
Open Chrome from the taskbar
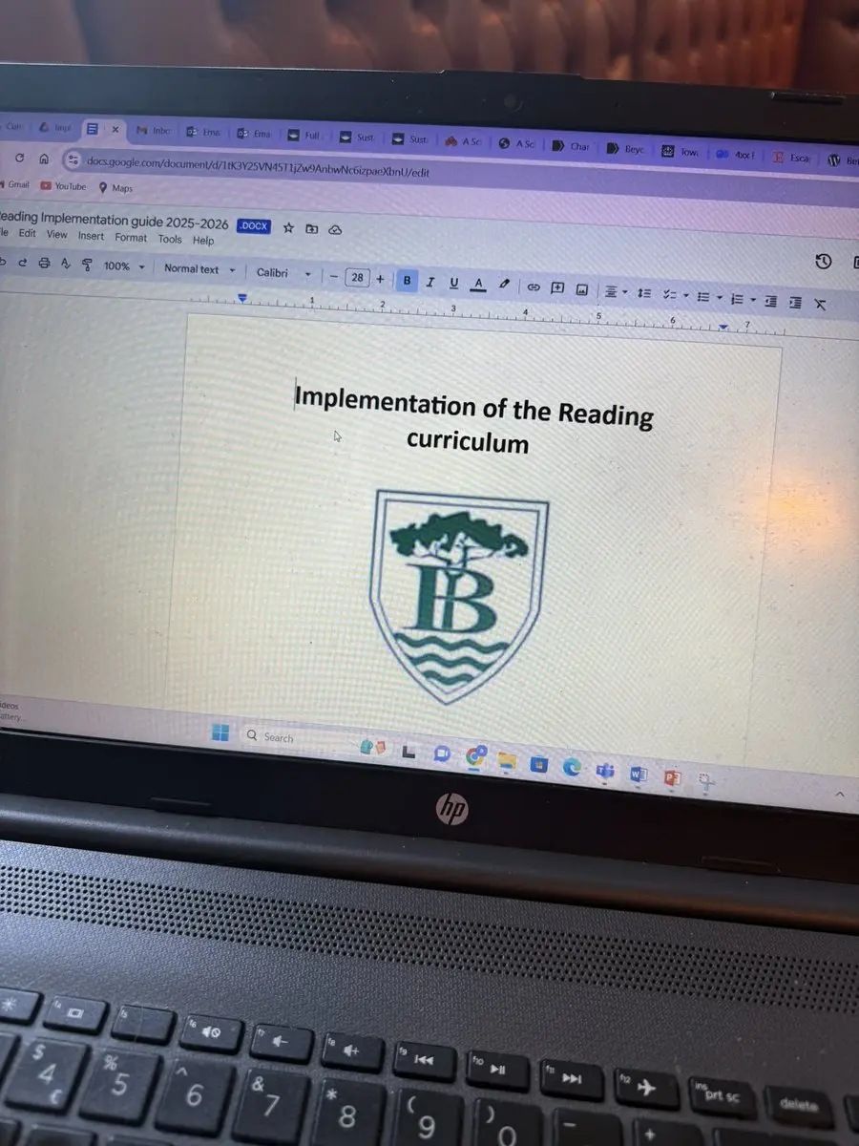coord(476,756)
